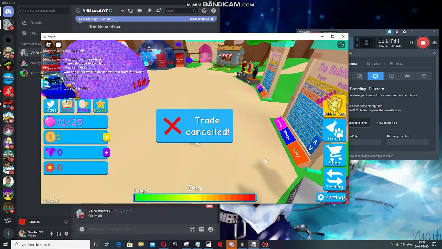Image resolution: width=442 pixels, height=249 pixels.
Task: Open the game Settings button
Action: point(331,197)
